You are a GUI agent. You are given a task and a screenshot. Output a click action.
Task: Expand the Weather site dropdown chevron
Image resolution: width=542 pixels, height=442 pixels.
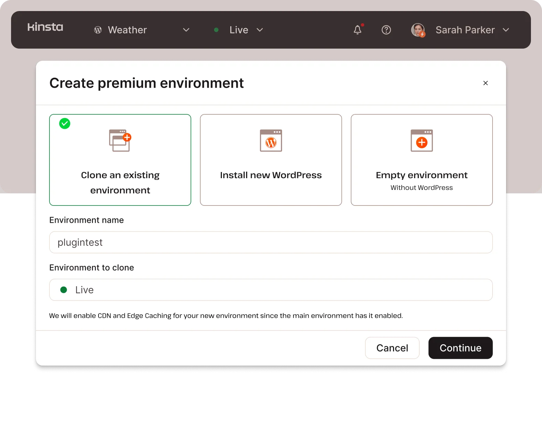(x=186, y=30)
